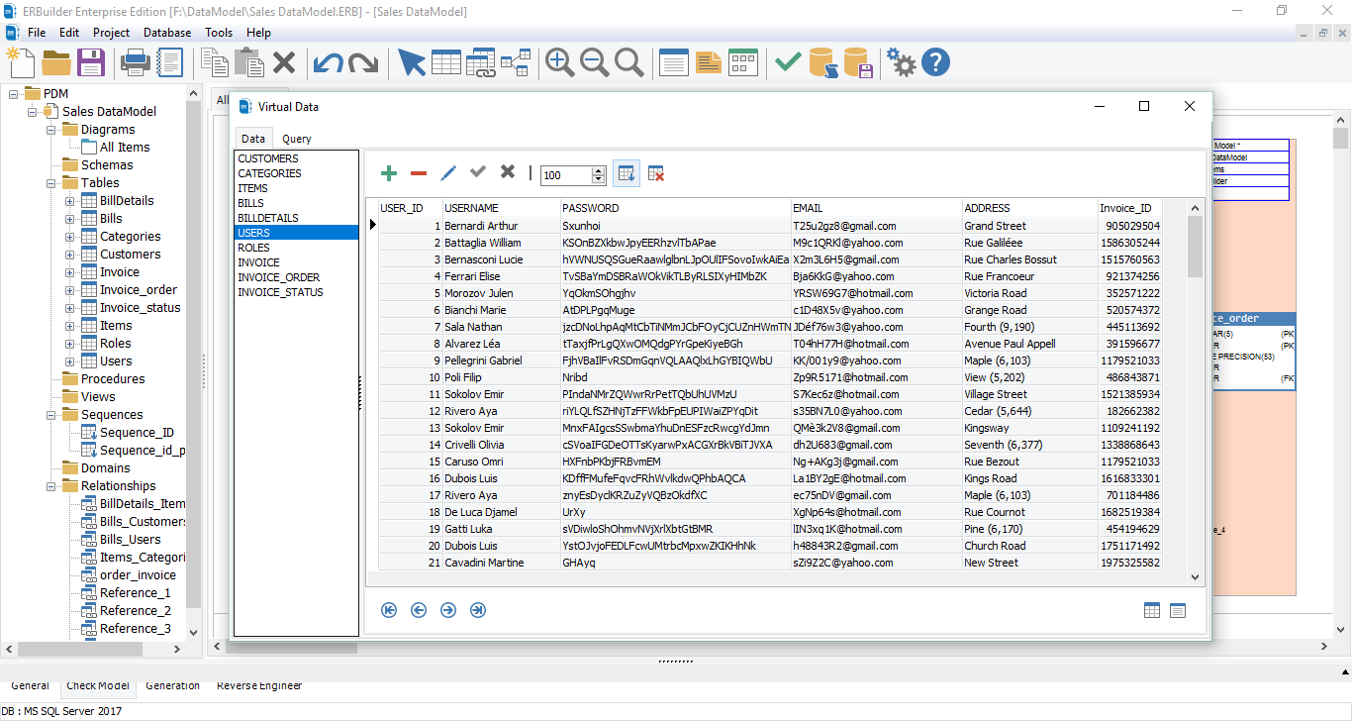Remove a record with red minus
Image resolution: width=1352 pixels, height=721 pixels.
pos(419,173)
